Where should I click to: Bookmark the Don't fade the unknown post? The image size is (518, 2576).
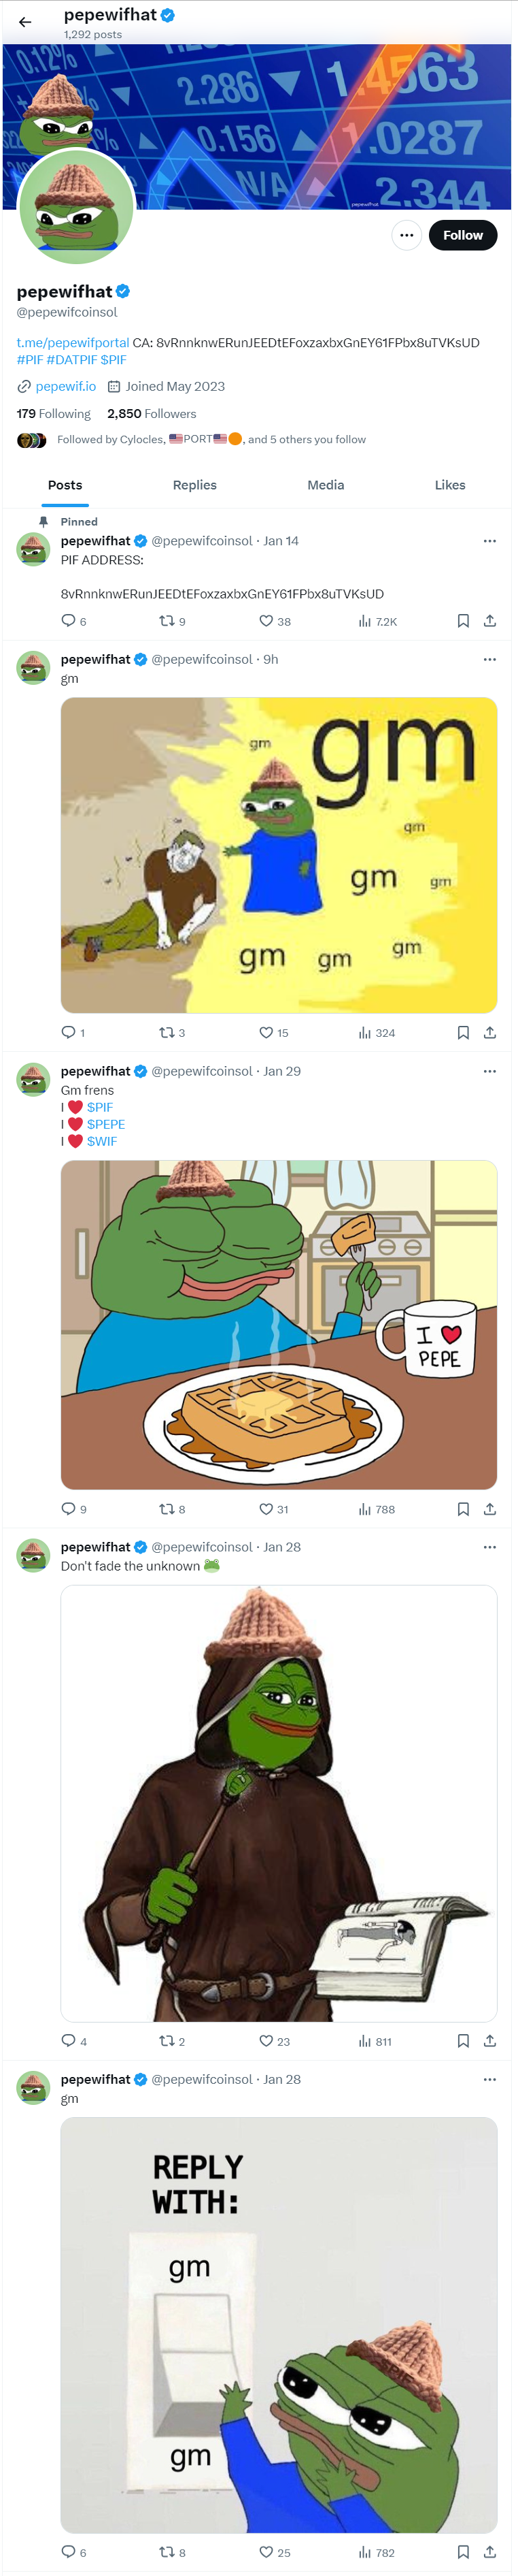[463, 2040]
